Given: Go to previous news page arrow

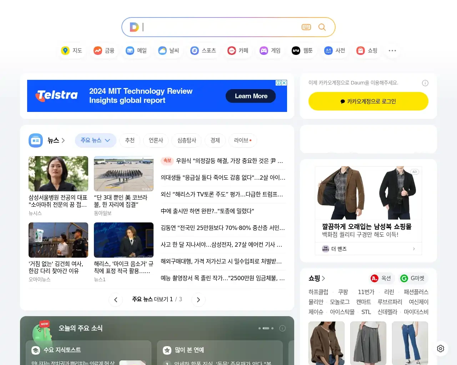Looking at the screenshot, I should pyautogui.click(x=116, y=300).
